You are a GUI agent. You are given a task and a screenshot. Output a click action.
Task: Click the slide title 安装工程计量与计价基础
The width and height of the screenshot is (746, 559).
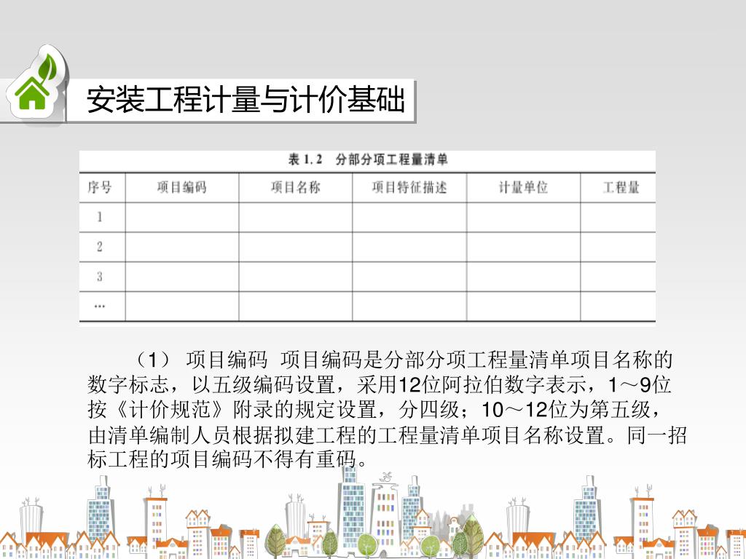coord(246,100)
